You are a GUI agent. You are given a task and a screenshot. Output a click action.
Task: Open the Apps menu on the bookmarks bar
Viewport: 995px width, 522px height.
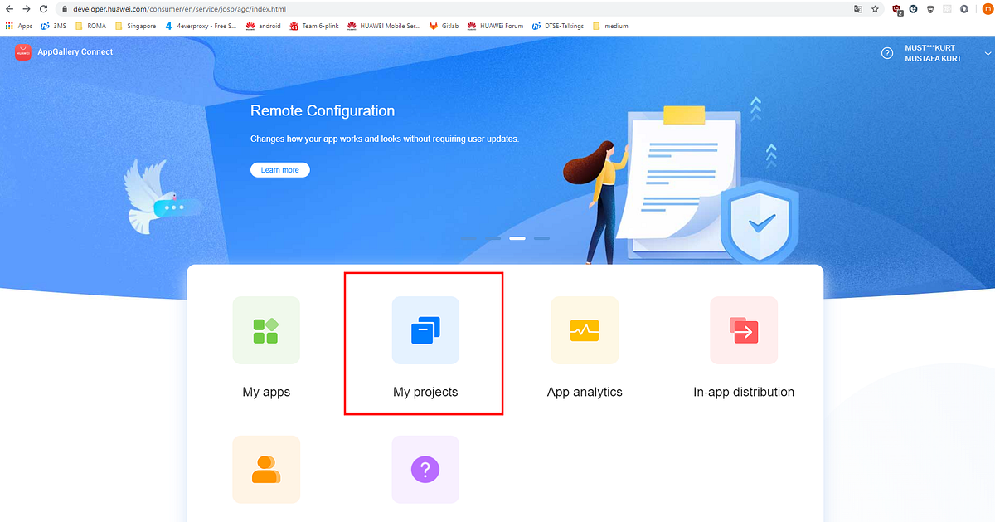coord(17,26)
